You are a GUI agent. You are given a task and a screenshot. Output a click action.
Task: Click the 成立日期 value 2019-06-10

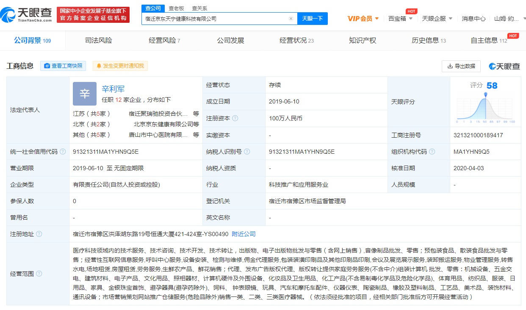(x=284, y=102)
